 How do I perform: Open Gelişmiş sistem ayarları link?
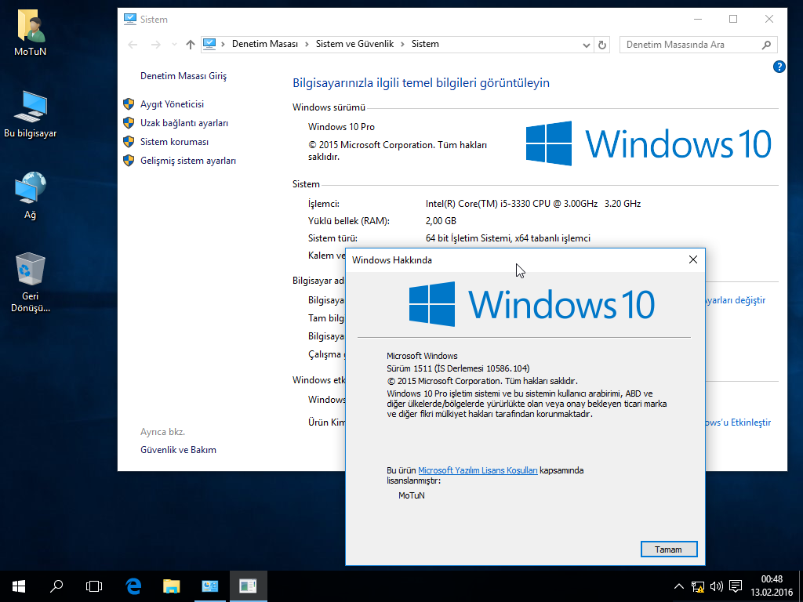188,161
